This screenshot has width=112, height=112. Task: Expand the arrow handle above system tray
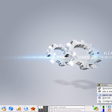point(93,106)
